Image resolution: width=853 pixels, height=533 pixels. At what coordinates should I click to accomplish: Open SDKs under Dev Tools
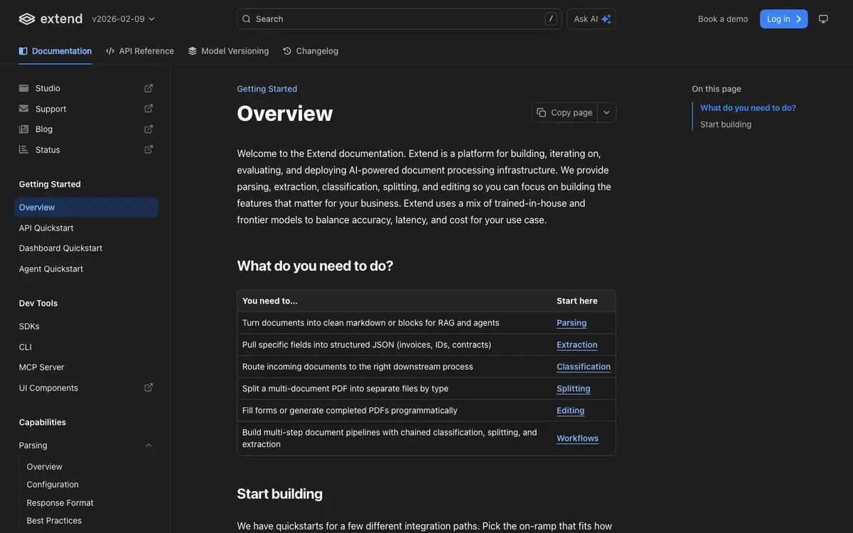coord(86,326)
